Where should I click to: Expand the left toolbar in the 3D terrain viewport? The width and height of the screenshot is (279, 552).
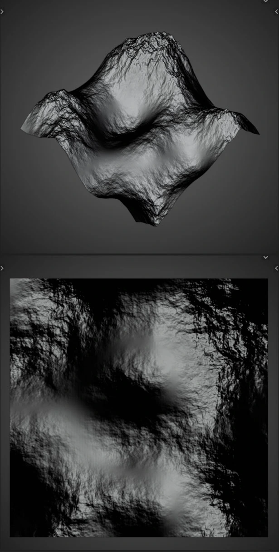pyautogui.click(x=2, y=11)
